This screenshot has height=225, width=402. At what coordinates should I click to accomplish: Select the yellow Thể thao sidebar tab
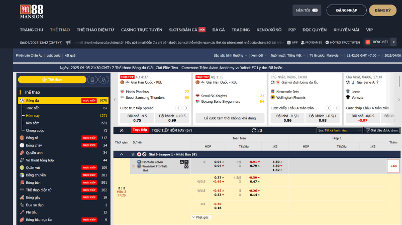[52, 80]
